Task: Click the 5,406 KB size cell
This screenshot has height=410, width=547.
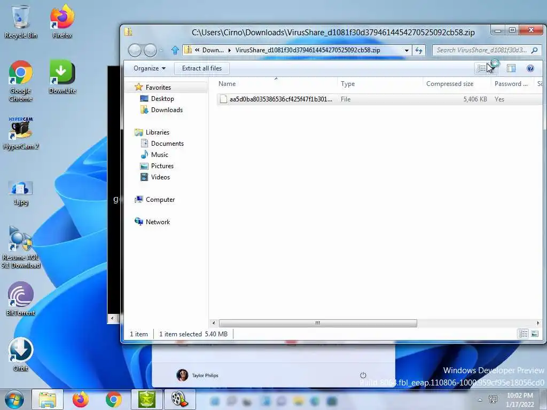Action: click(x=475, y=99)
